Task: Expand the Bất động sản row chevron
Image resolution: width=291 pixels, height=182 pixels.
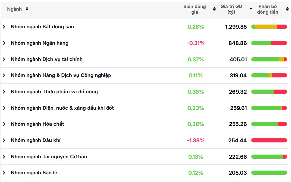Action: (x=4, y=27)
